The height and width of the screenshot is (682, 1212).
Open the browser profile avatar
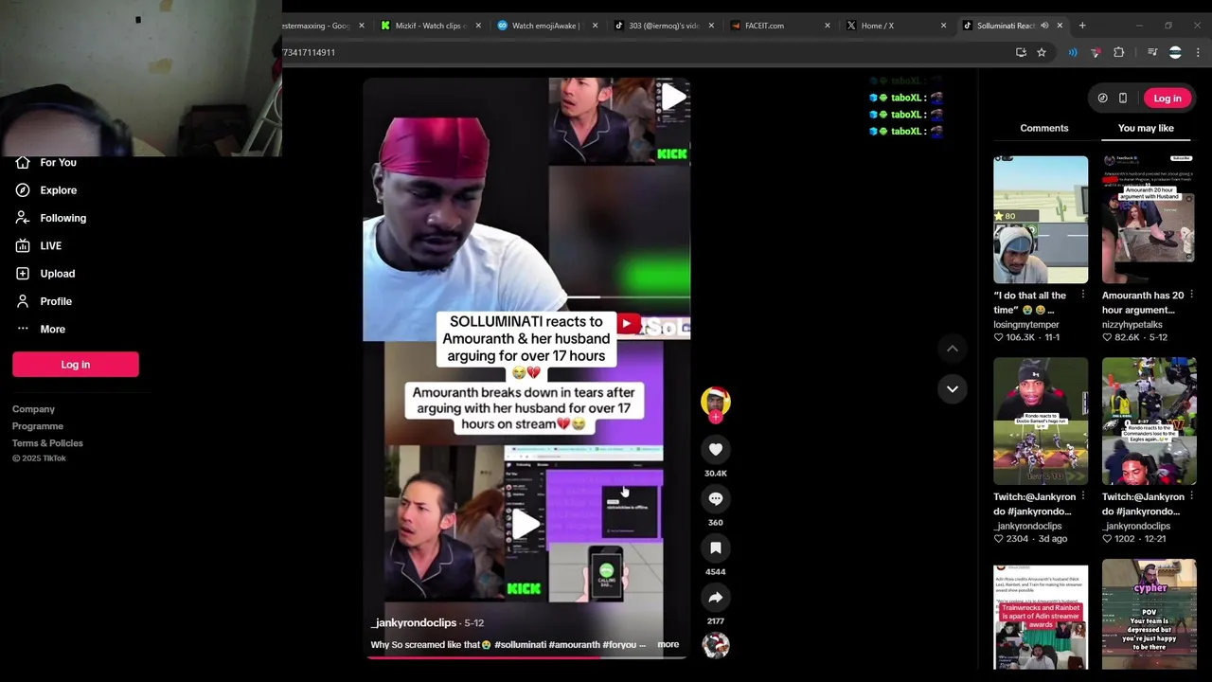point(1175,53)
